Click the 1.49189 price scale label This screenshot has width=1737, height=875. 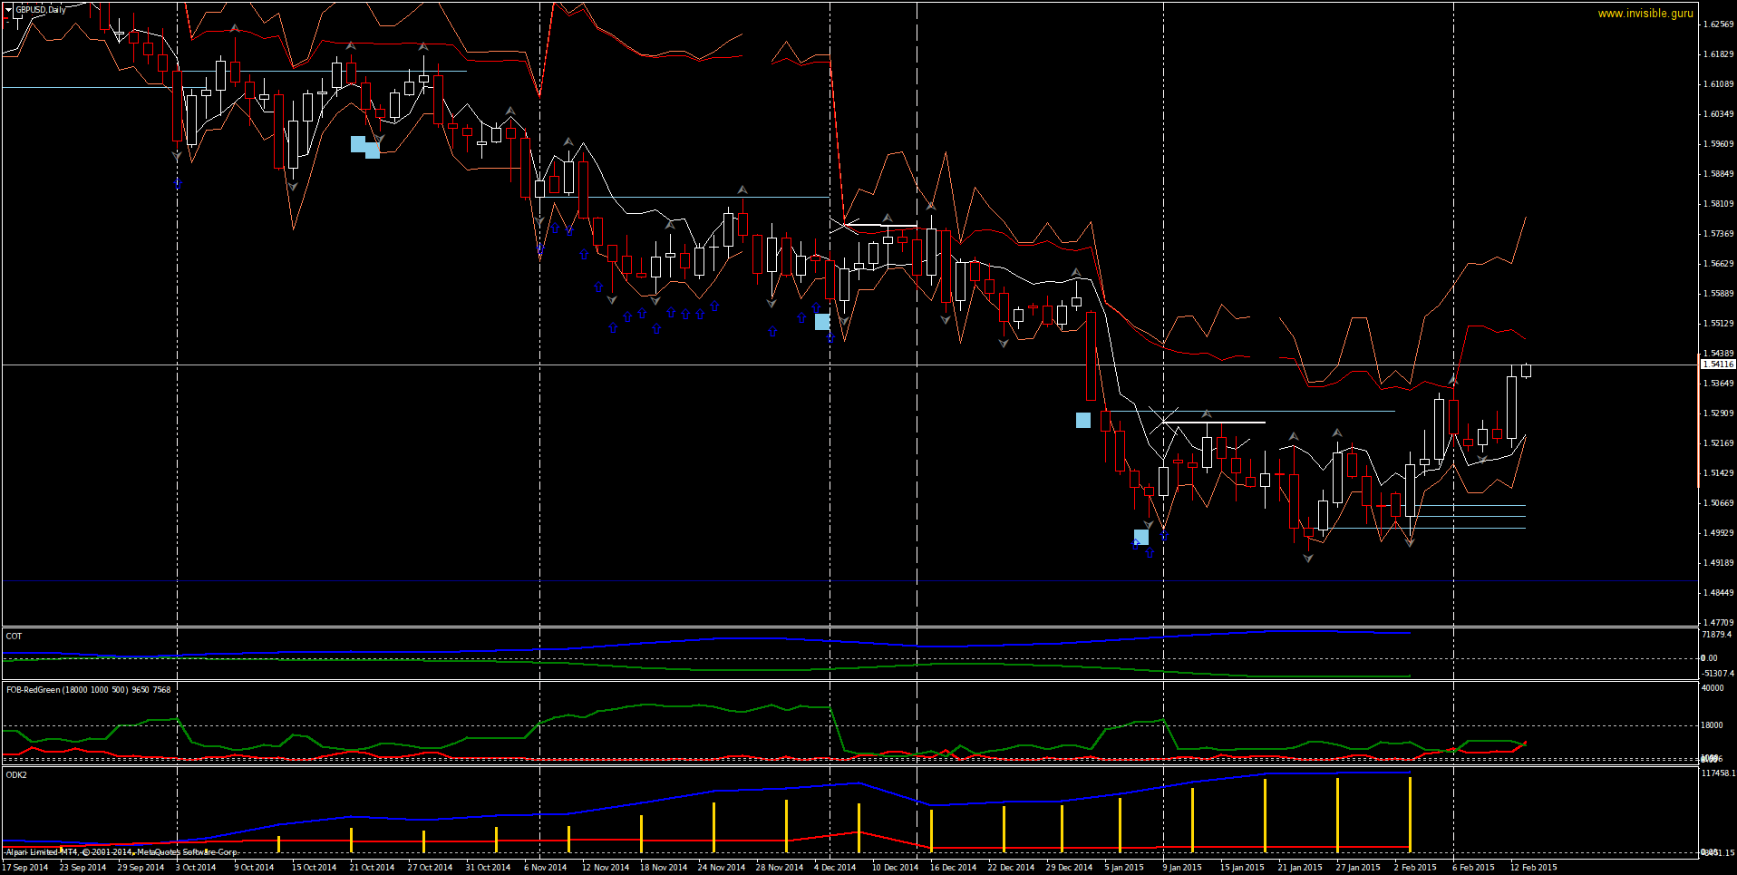click(1719, 563)
